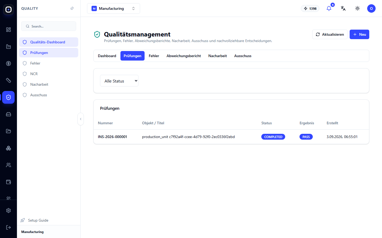Open notifications bell
Screen dimensions: 382x238
coord(329,8)
